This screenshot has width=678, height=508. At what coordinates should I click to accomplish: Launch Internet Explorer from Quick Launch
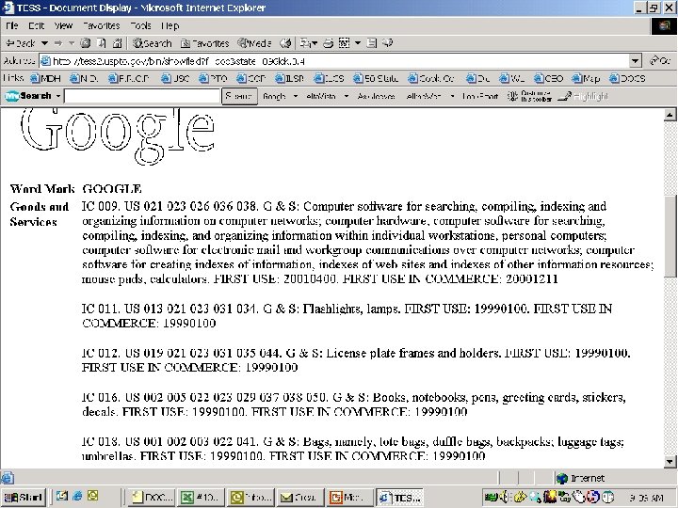coord(78,497)
